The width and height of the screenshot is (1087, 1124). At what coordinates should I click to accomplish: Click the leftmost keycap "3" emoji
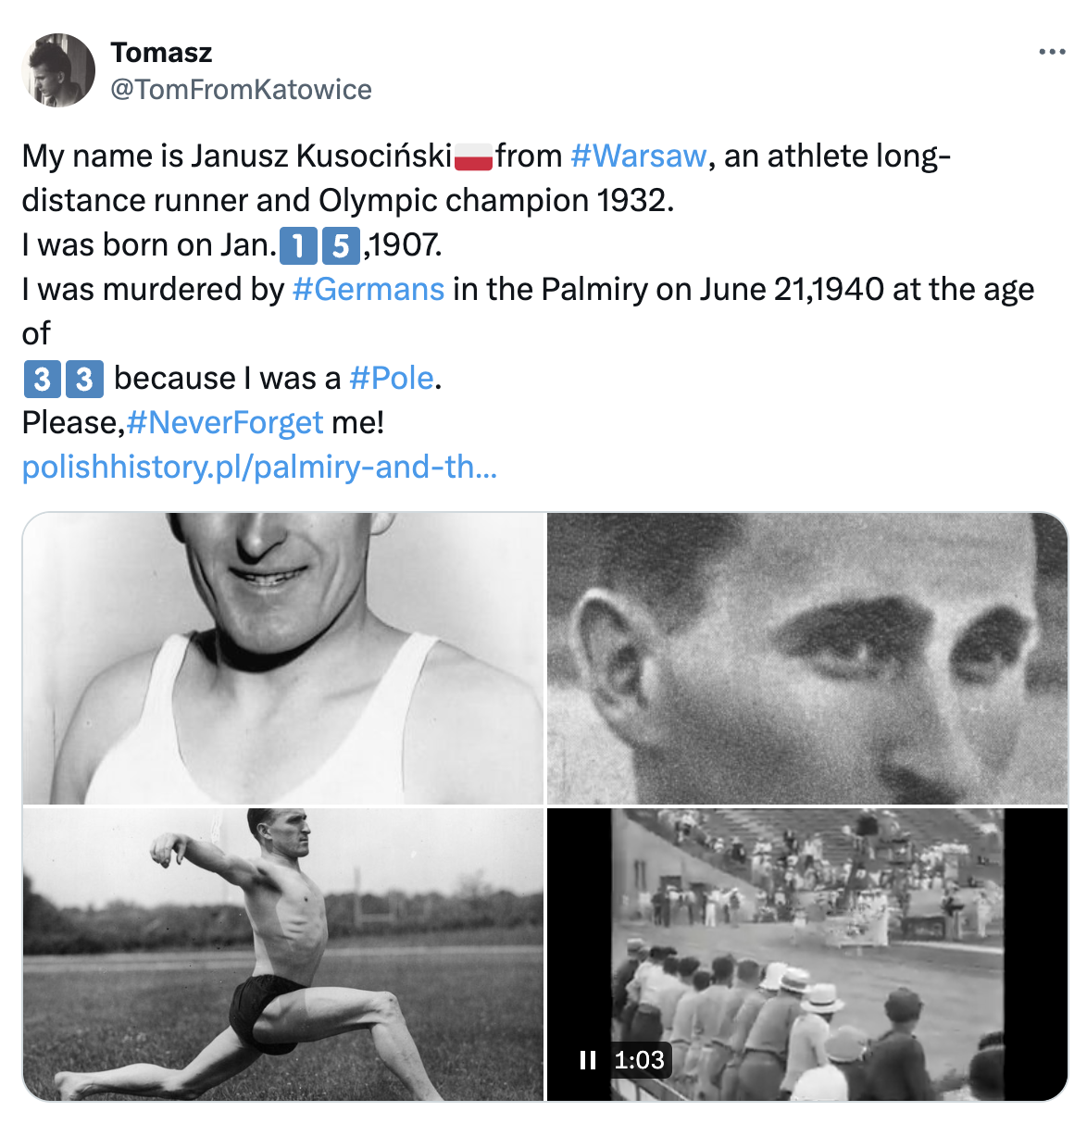(x=41, y=380)
